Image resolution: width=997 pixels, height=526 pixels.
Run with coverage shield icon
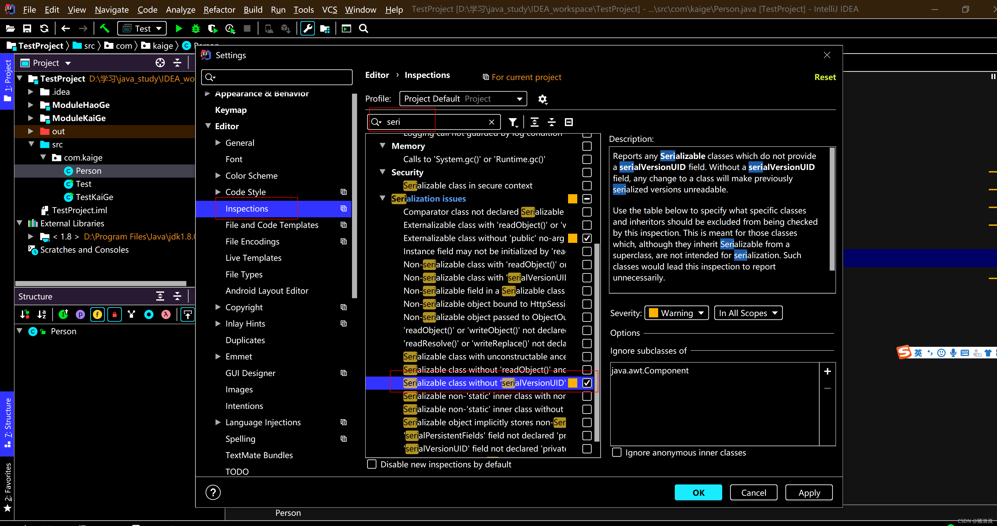(x=212, y=29)
